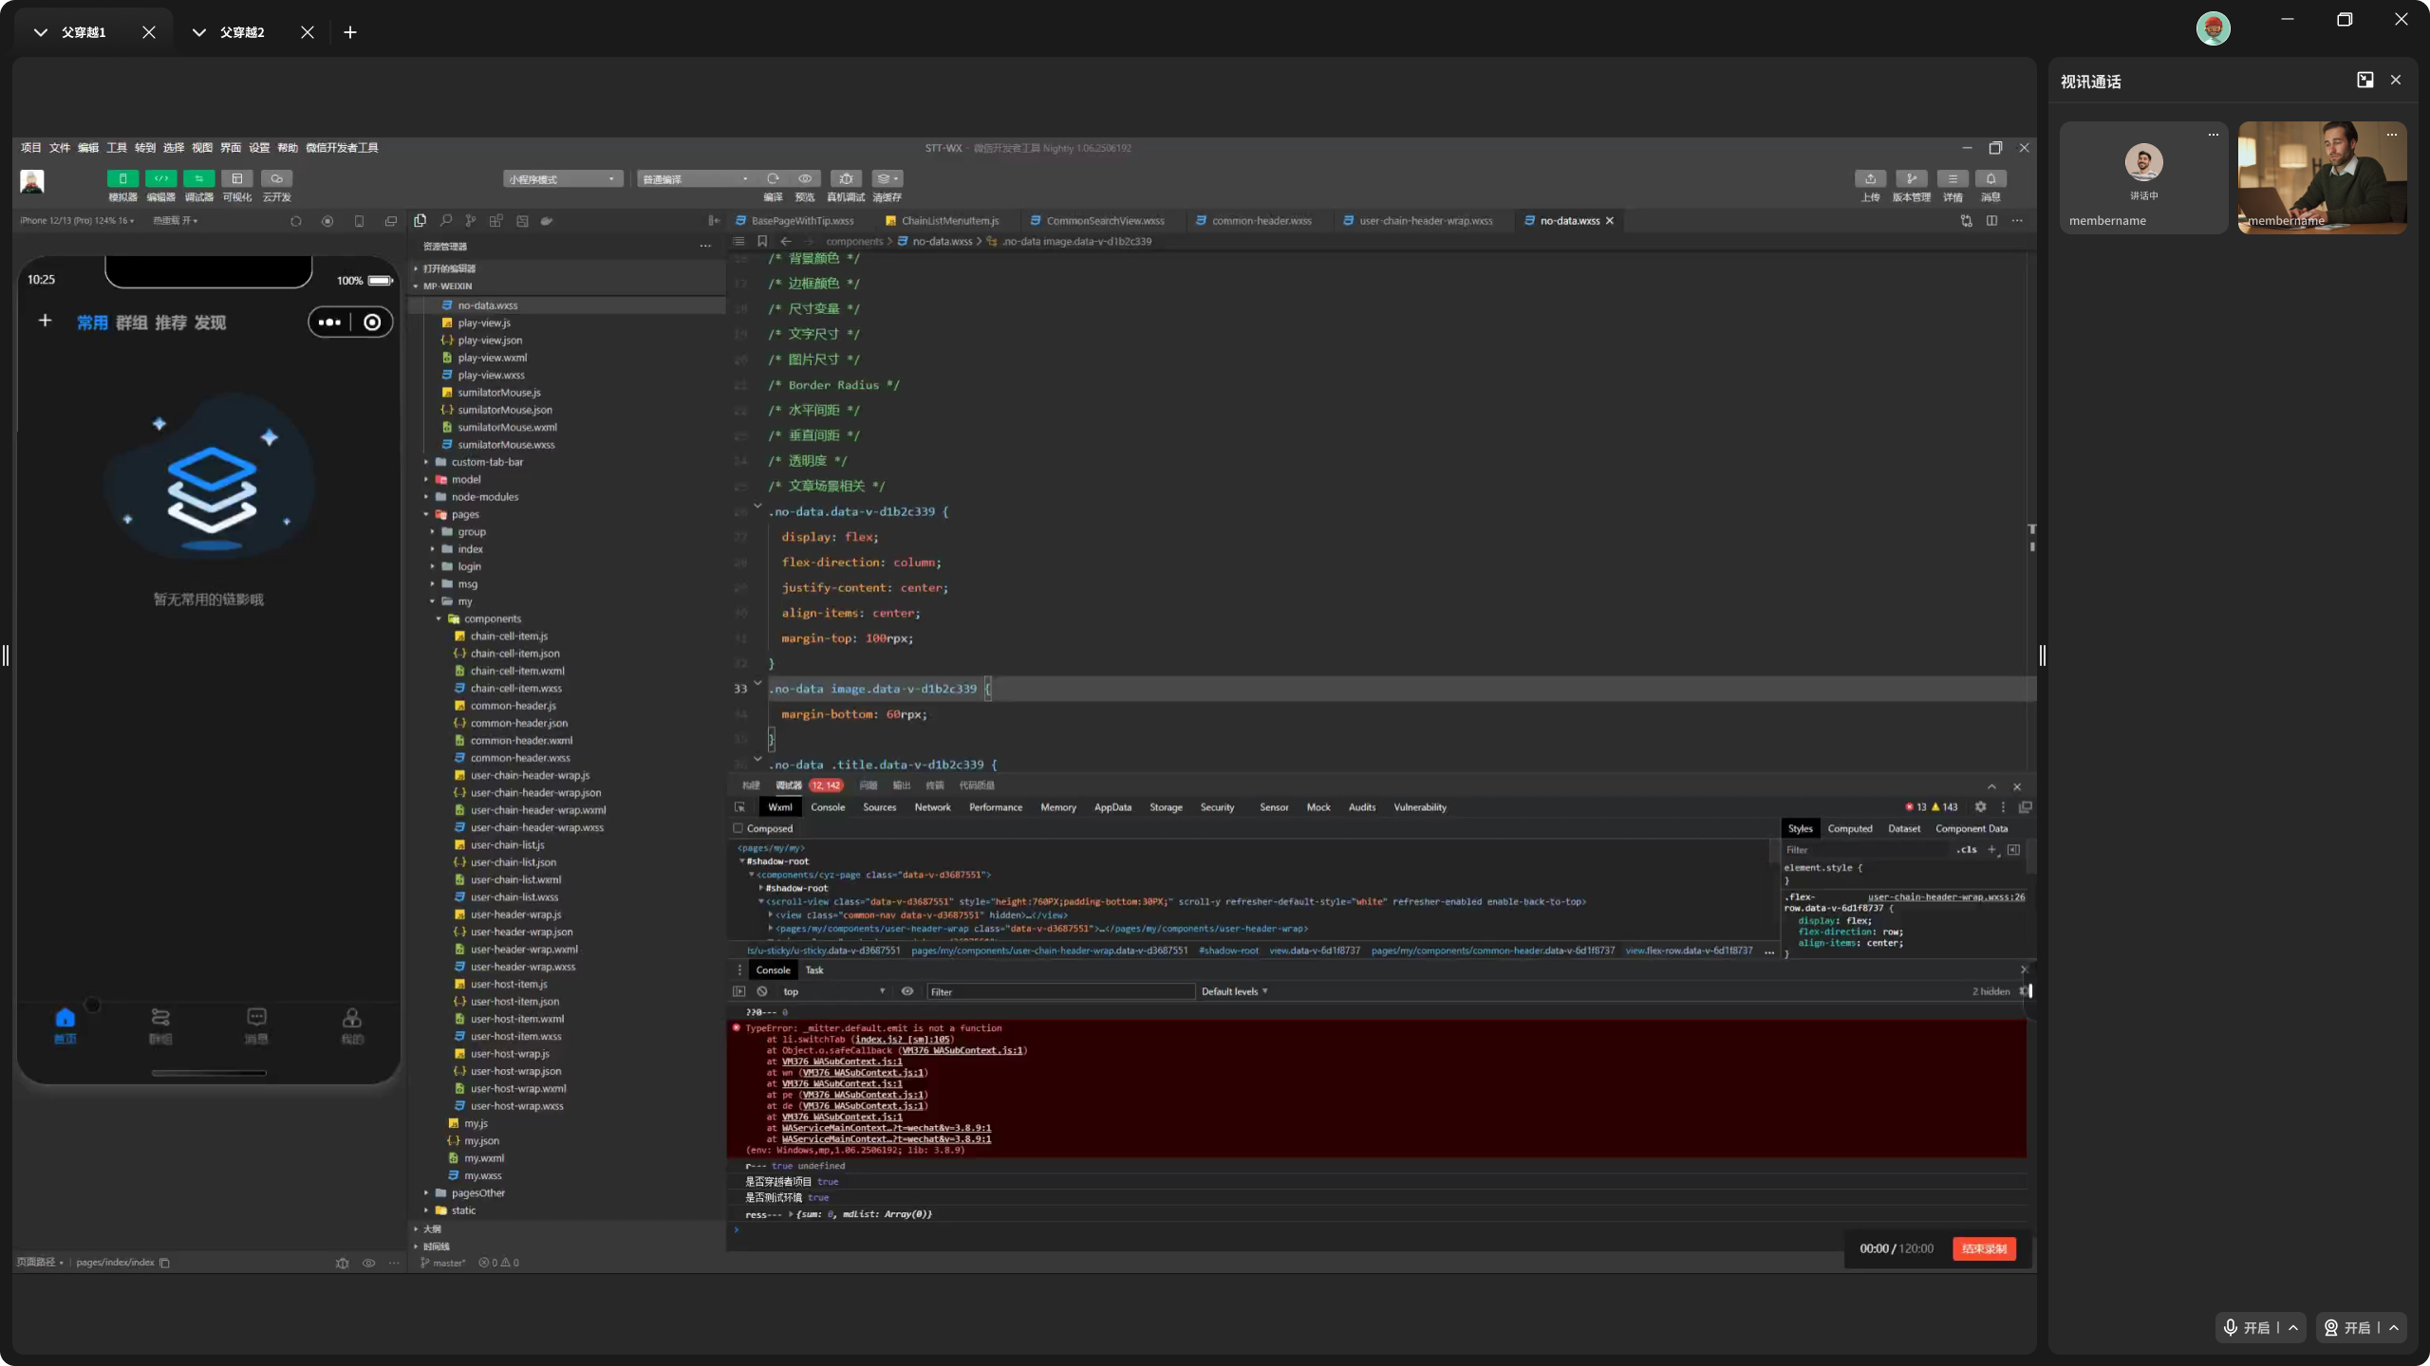Image resolution: width=2430 pixels, height=1366 pixels.
Task: Click the debugger (调试器) toolbar icon
Action: [198, 178]
